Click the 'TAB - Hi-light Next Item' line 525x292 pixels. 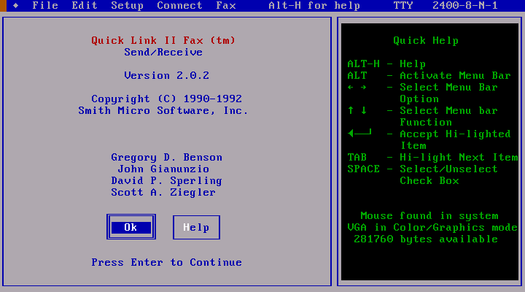(432, 157)
